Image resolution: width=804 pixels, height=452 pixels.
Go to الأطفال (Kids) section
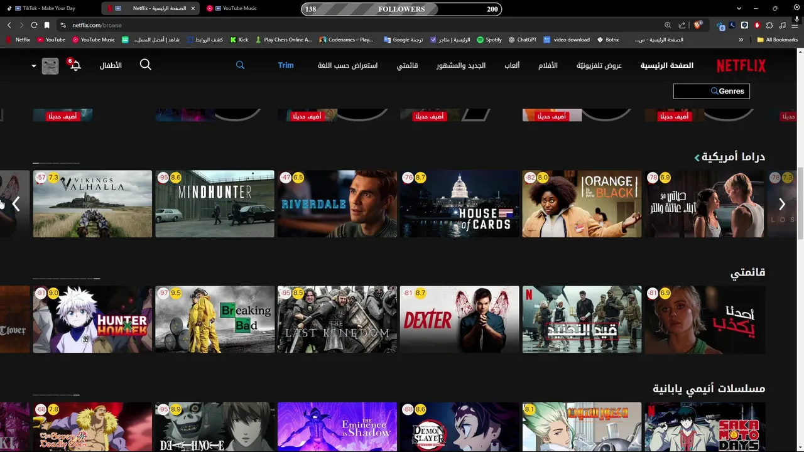[x=111, y=65]
